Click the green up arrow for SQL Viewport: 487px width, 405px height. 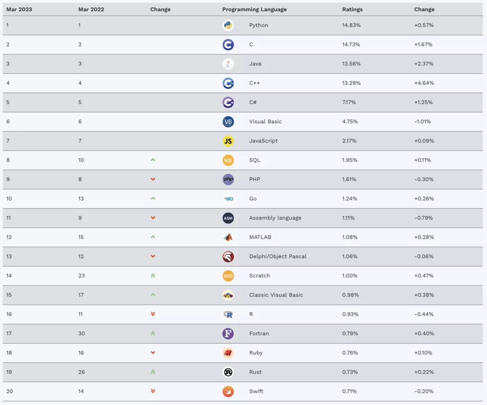(x=153, y=160)
